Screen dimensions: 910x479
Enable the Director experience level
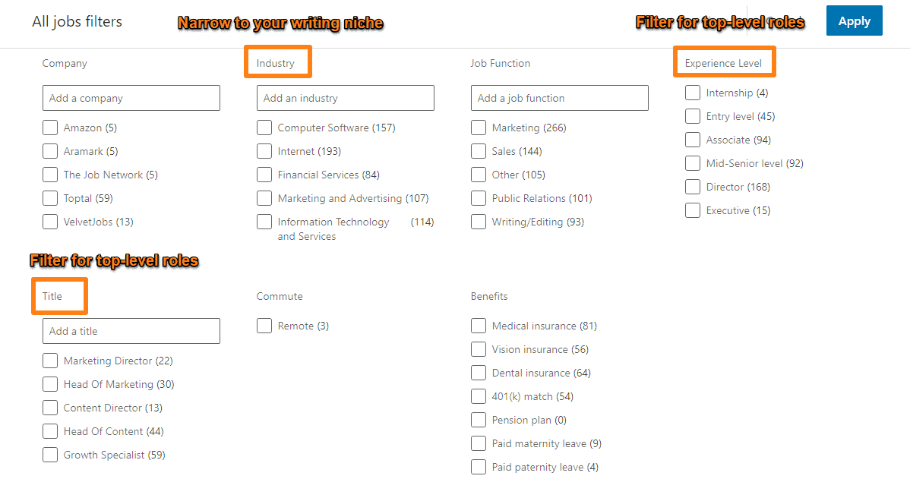[693, 187]
